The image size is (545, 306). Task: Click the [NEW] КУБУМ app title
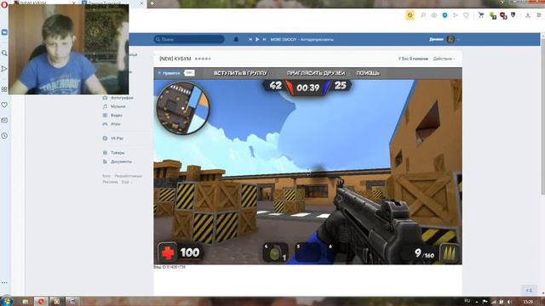pos(175,59)
